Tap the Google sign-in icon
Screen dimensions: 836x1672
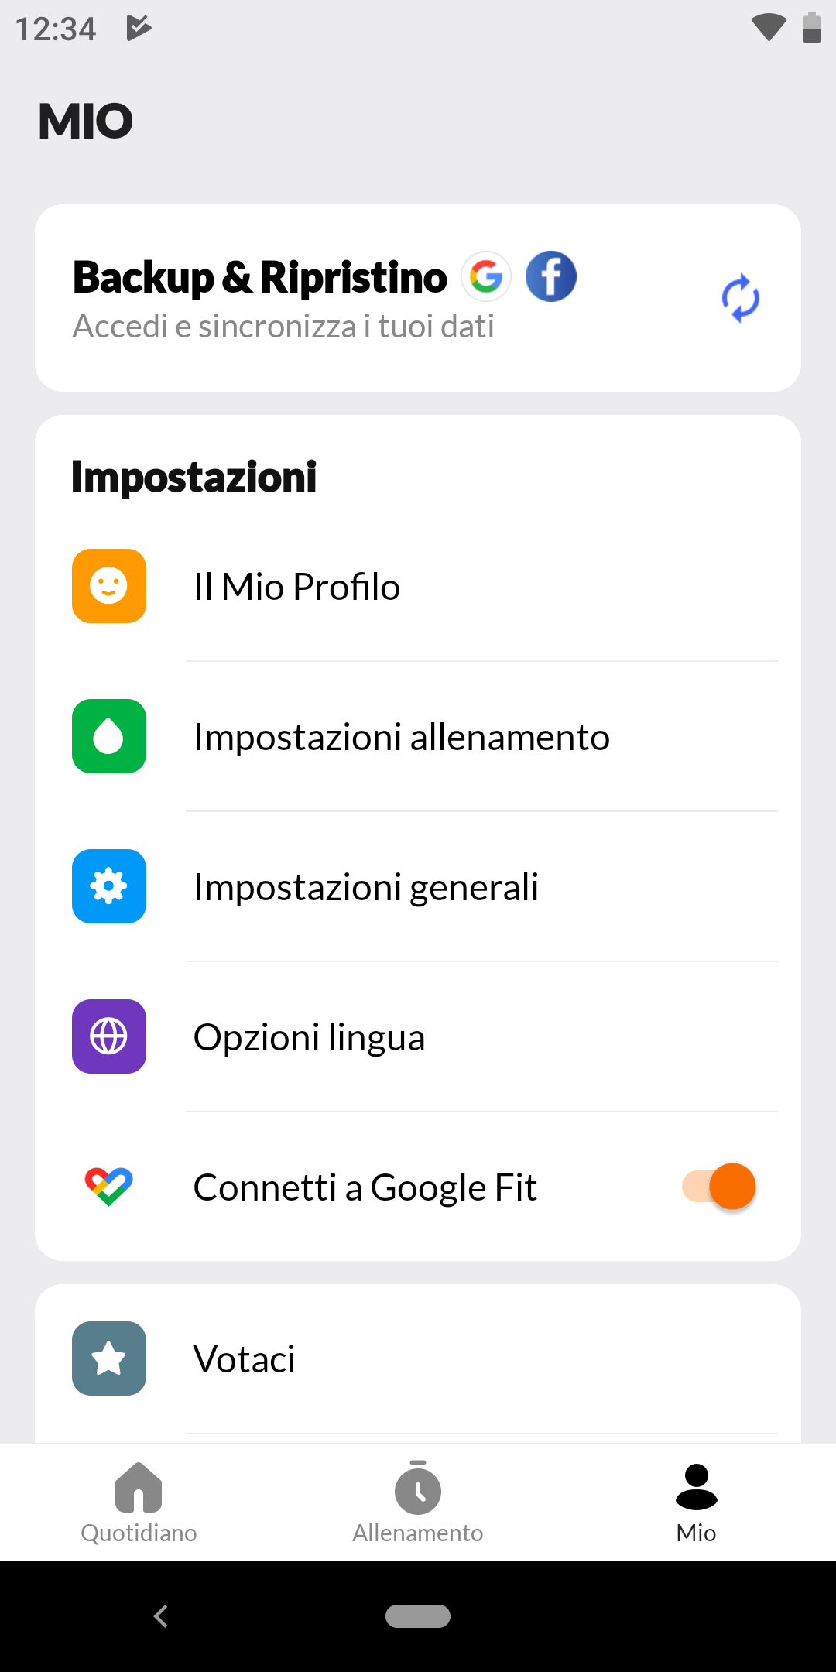pyautogui.click(x=486, y=276)
